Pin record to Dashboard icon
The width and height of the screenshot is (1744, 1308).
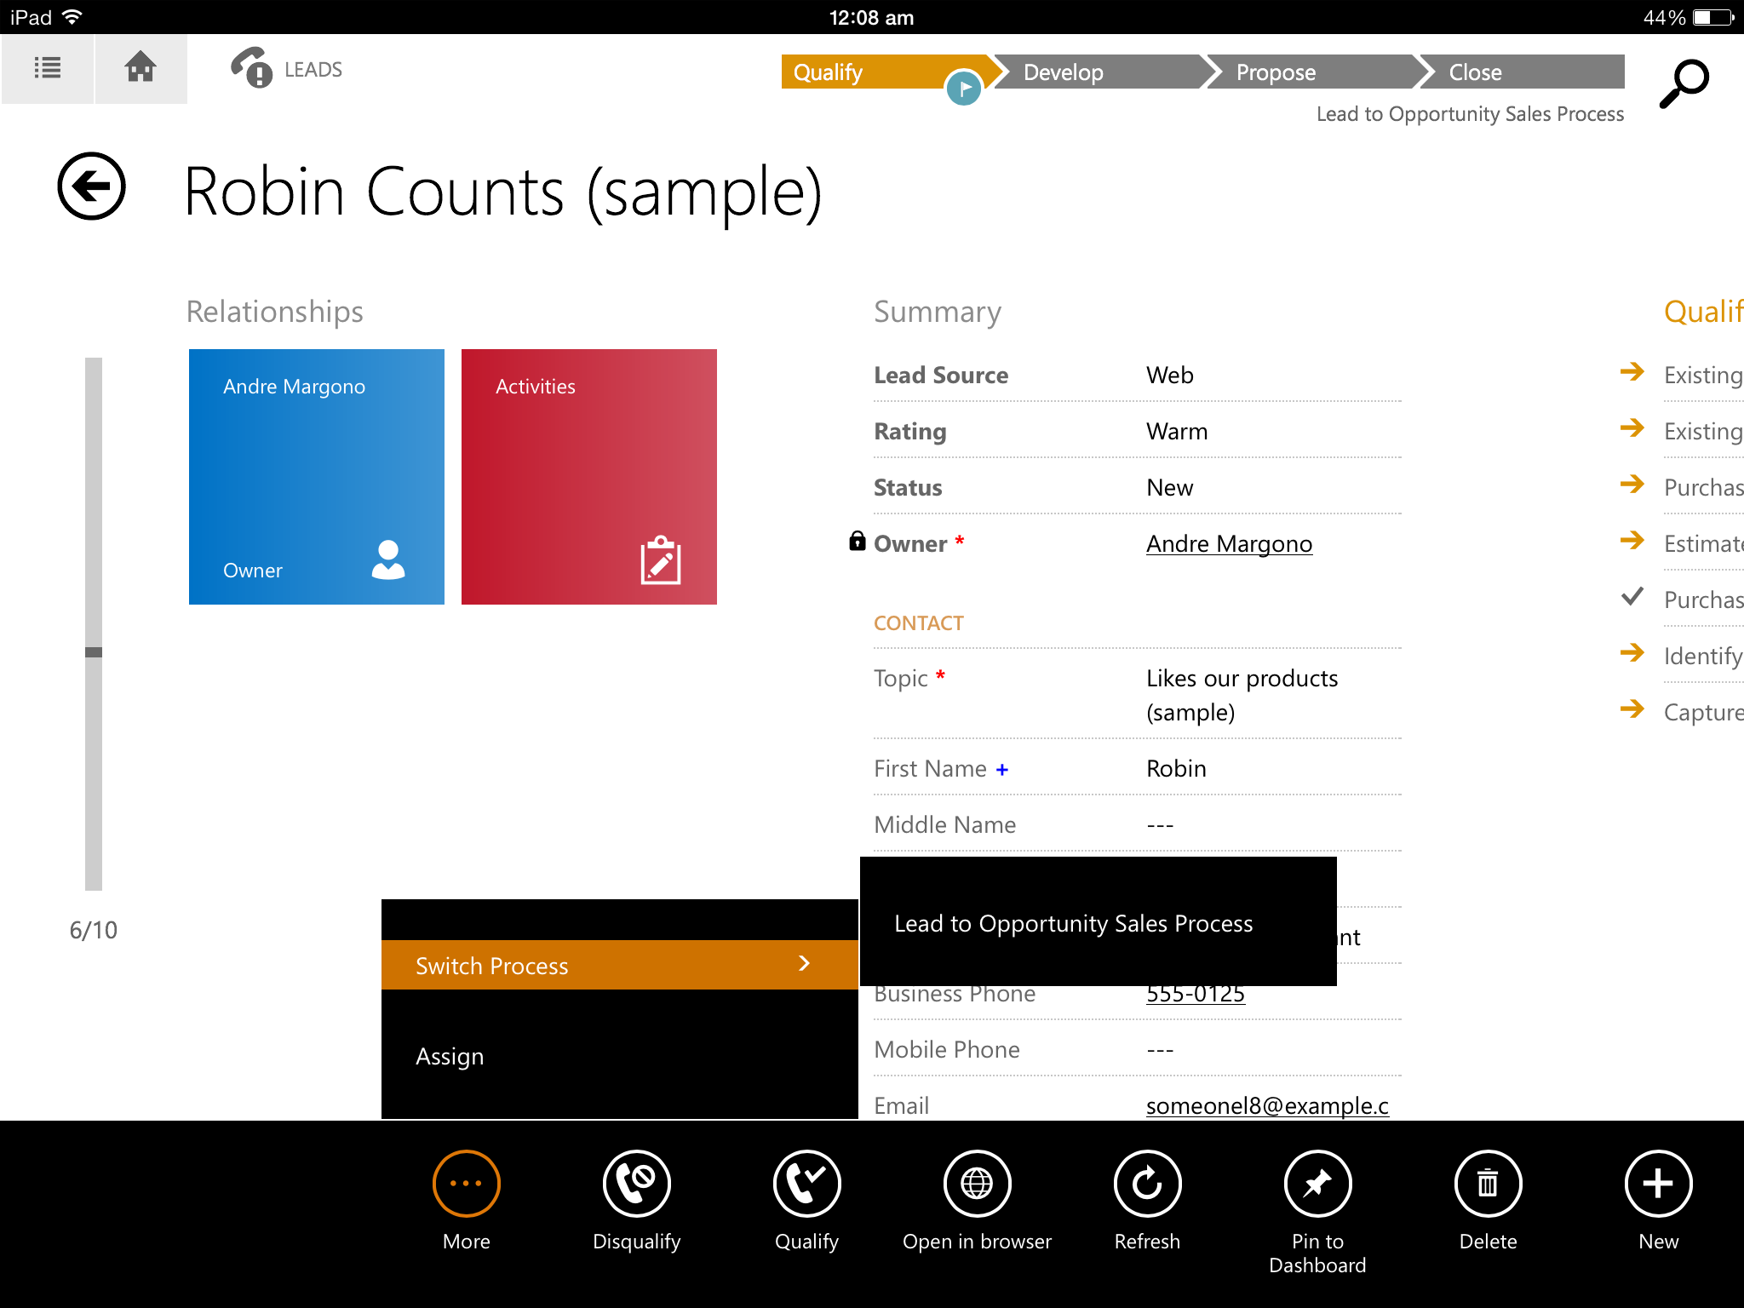pyautogui.click(x=1317, y=1183)
